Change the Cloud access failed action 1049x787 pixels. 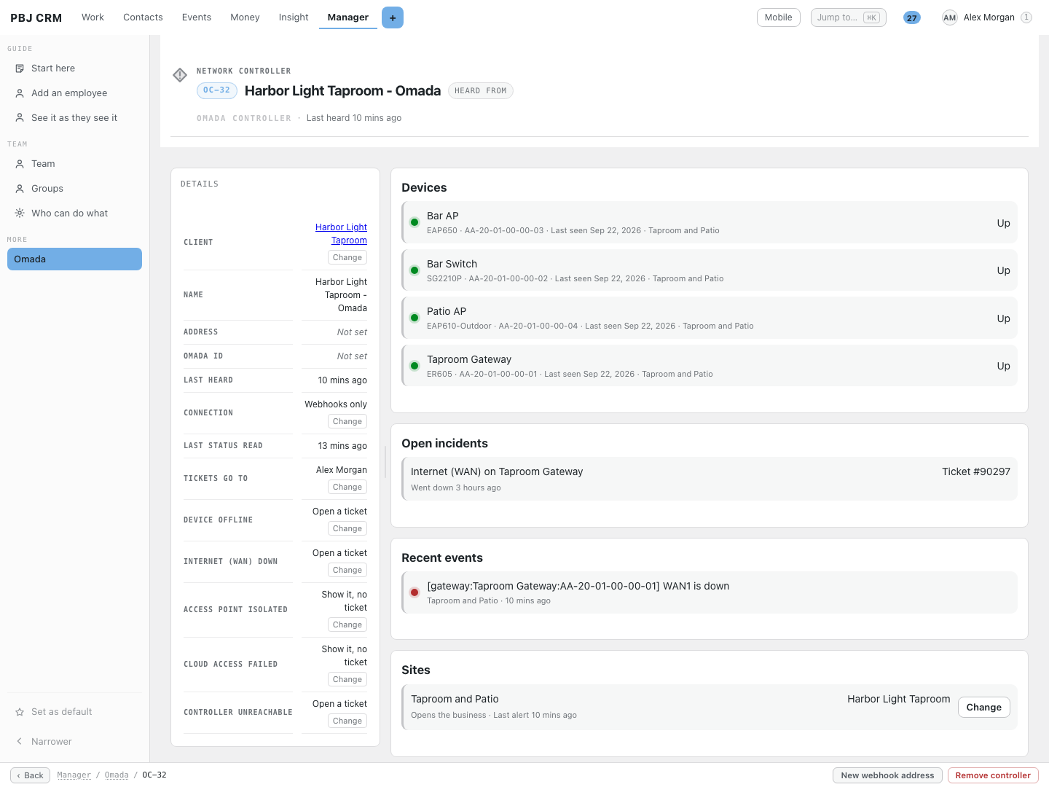[x=347, y=679]
